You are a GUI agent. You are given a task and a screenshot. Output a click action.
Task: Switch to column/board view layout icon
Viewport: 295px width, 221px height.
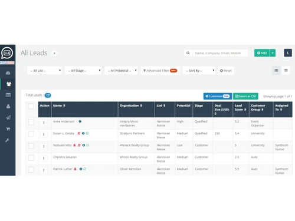286,70
